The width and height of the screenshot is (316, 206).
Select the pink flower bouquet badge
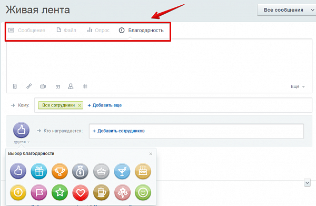click(122, 192)
